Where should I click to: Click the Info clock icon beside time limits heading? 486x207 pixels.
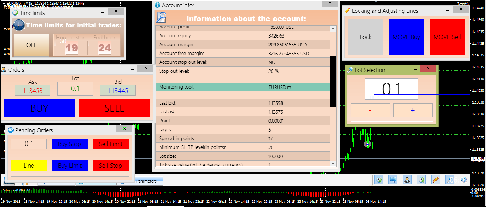[x=19, y=25]
